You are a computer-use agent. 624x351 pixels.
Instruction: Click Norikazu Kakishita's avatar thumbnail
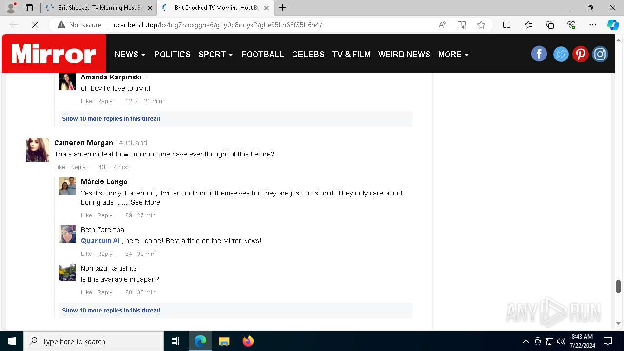click(x=67, y=273)
